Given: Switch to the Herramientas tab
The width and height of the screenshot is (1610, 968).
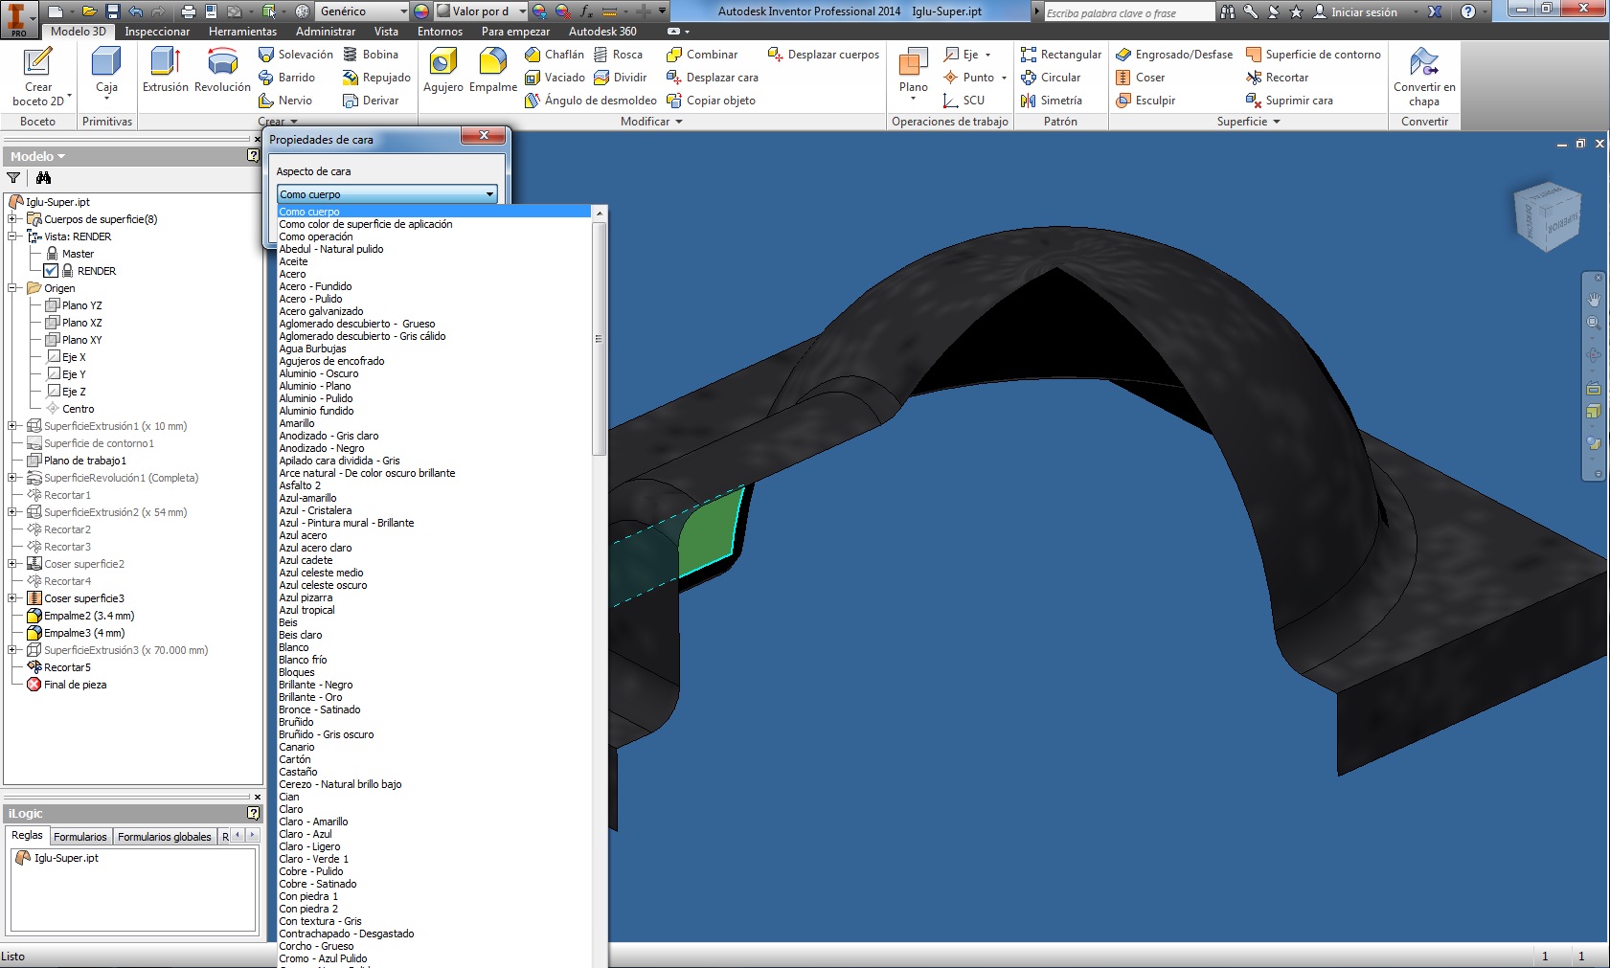Looking at the screenshot, I should pos(242,32).
